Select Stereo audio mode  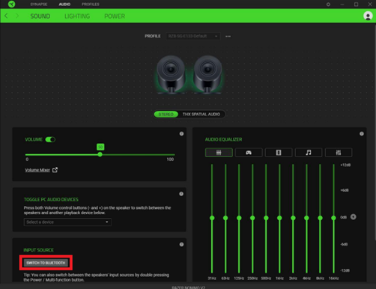(x=166, y=114)
